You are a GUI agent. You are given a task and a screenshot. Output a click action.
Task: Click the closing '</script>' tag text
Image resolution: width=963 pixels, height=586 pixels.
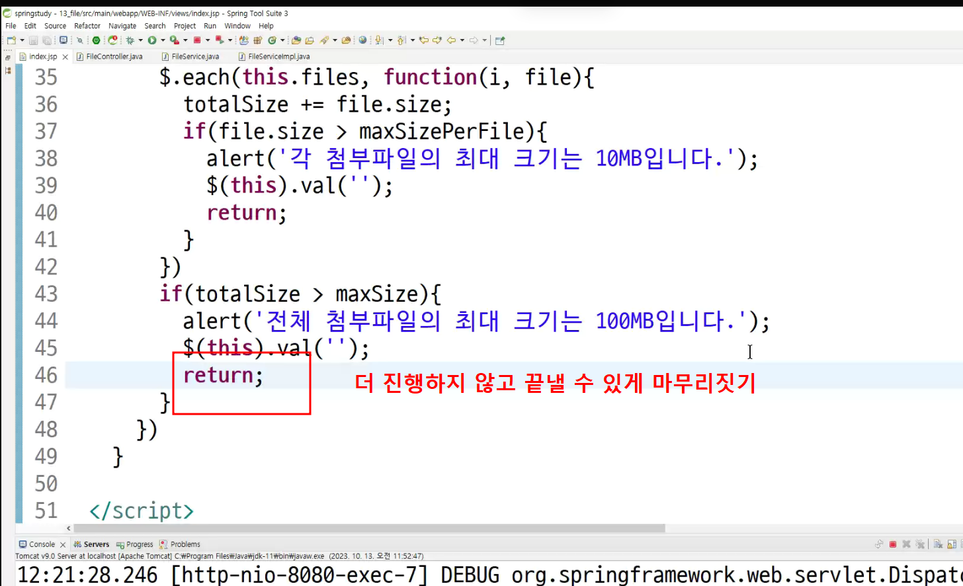pos(142,511)
